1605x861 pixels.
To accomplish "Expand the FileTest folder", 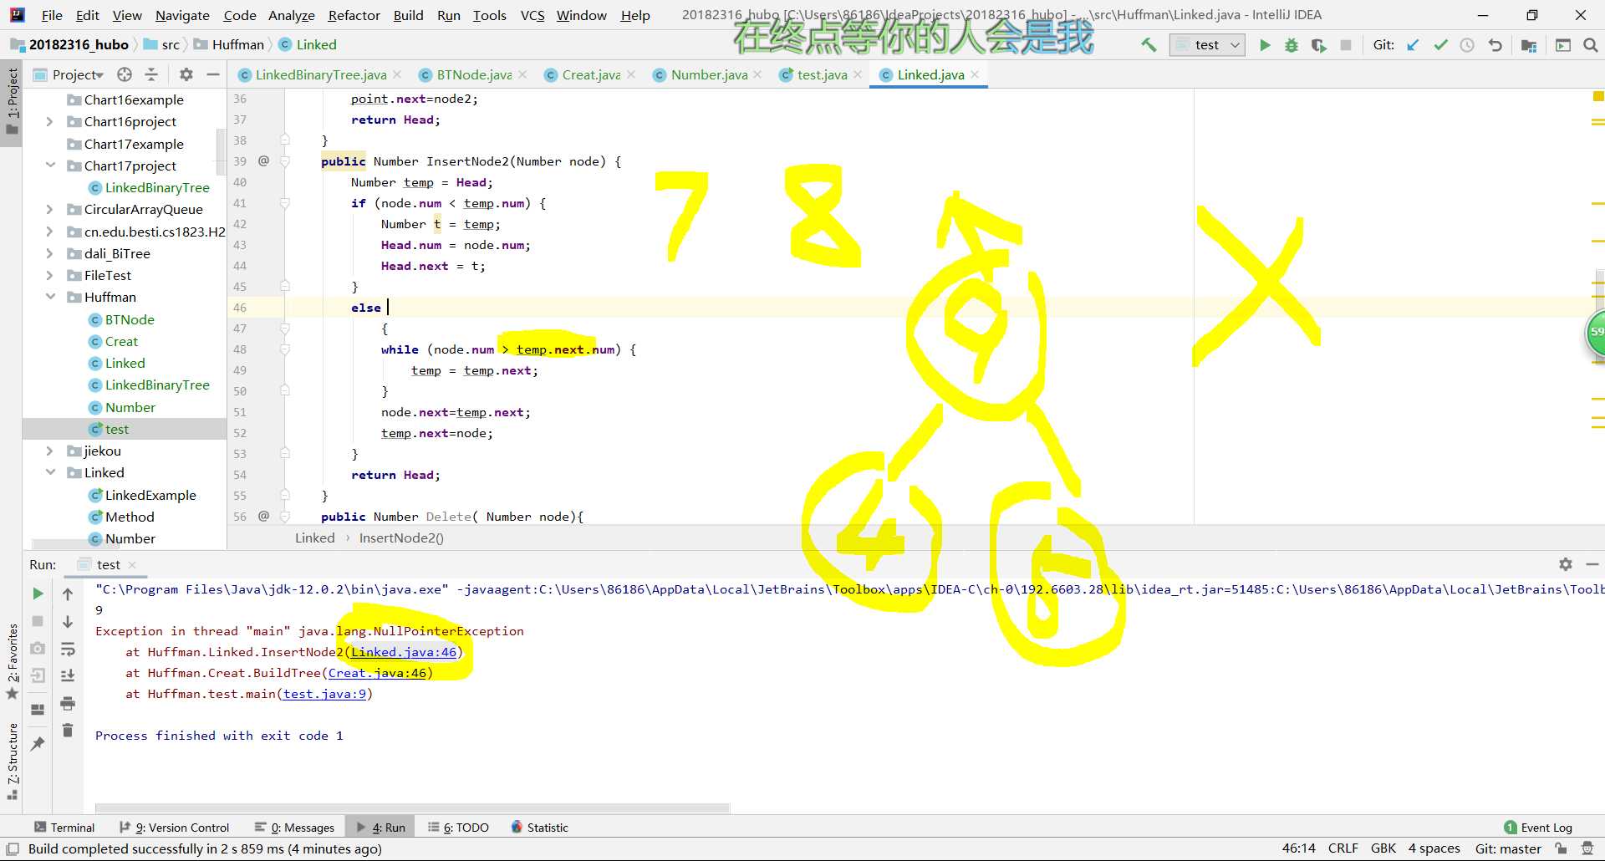I will [49, 275].
